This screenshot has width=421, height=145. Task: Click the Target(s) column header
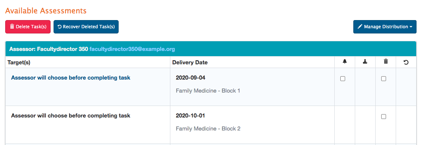(19, 62)
